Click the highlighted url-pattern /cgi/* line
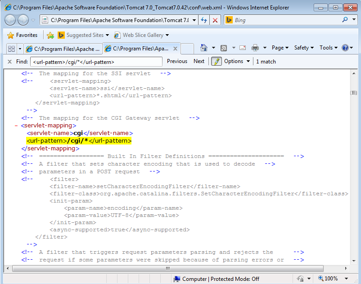361x284 pixels. tap(79, 140)
